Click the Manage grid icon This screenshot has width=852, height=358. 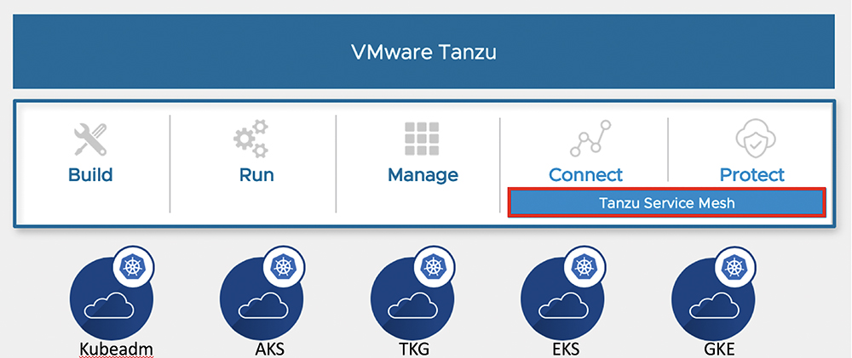[423, 139]
